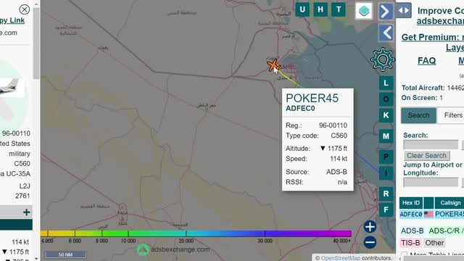The width and height of the screenshot is (464, 261).
Task: Focus the Search text field
Action: point(431,145)
